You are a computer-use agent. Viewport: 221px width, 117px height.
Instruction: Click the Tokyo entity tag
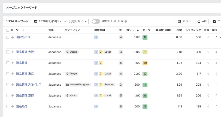click(x=72, y=74)
